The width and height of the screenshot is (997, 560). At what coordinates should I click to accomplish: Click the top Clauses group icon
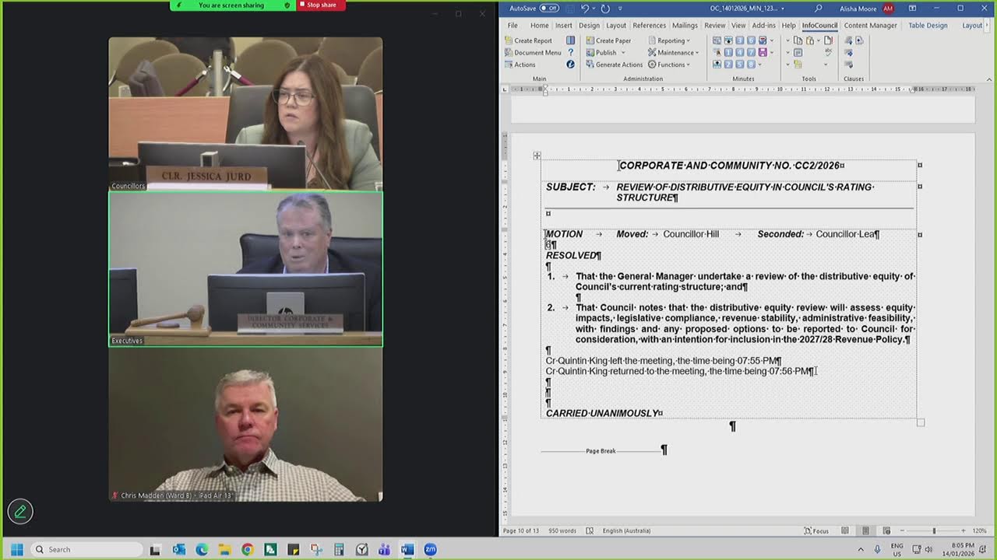pos(848,40)
